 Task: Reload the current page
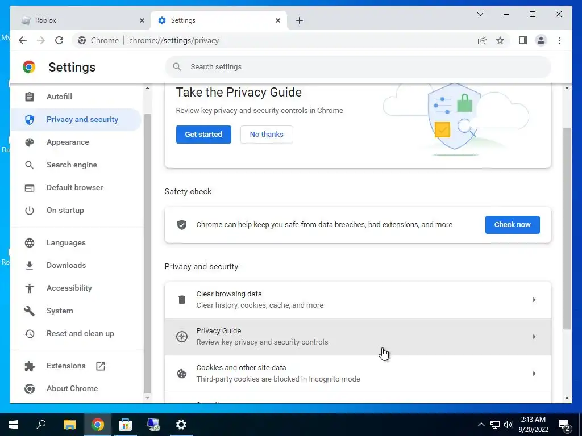click(59, 40)
